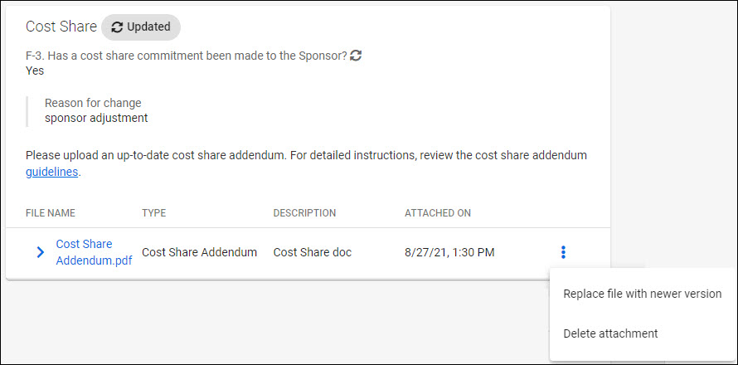
Task: Click the Yes answer under question F-3
Action: pos(35,71)
